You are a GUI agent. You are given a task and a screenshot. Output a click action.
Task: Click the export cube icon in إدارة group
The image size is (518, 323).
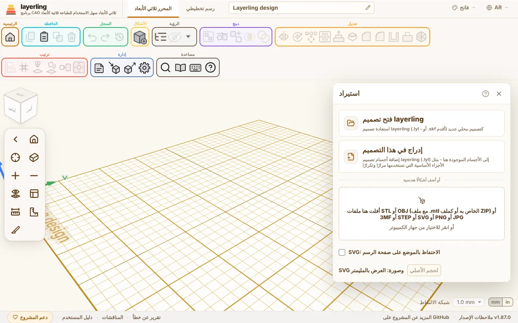coord(130,68)
